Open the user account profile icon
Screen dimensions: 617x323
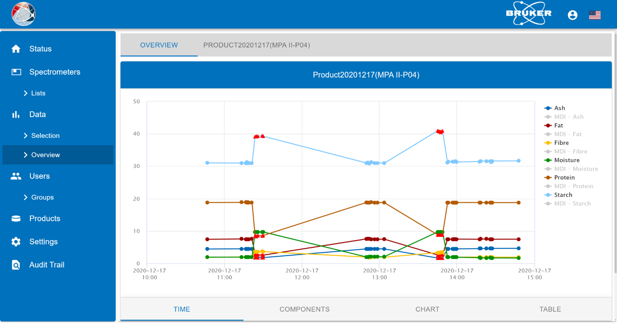[x=573, y=15]
